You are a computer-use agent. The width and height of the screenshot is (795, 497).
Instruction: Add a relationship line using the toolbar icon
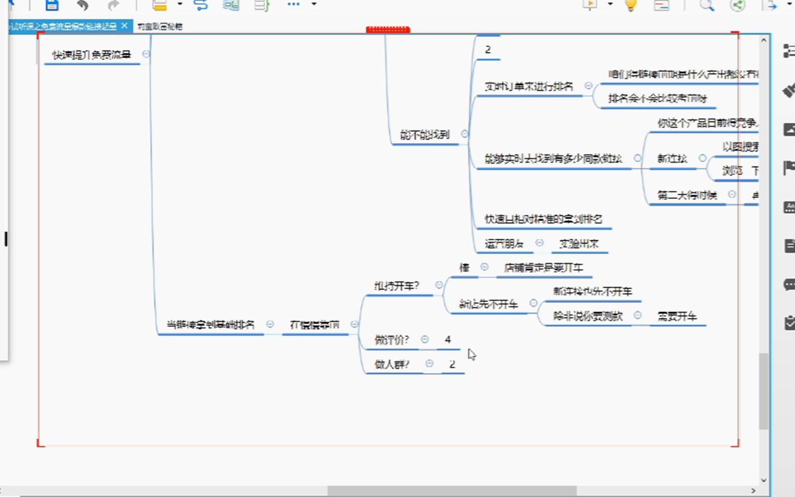(x=200, y=5)
